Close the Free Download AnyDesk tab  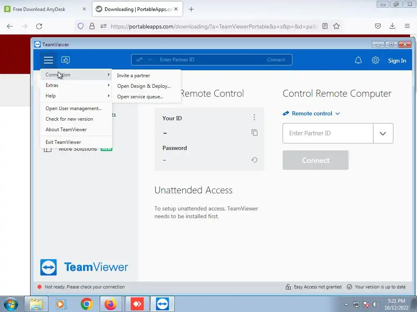pyautogui.click(x=84, y=9)
